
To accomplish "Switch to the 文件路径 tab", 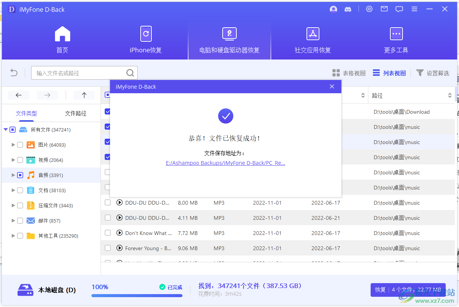I will click(x=75, y=113).
